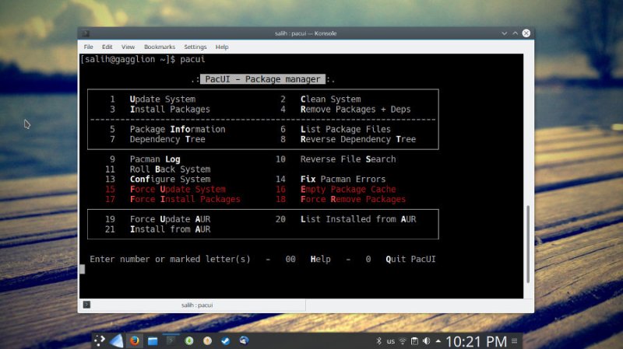Click 'Pacman Log' text
The width and height of the screenshot is (623, 349).
[x=155, y=159]
